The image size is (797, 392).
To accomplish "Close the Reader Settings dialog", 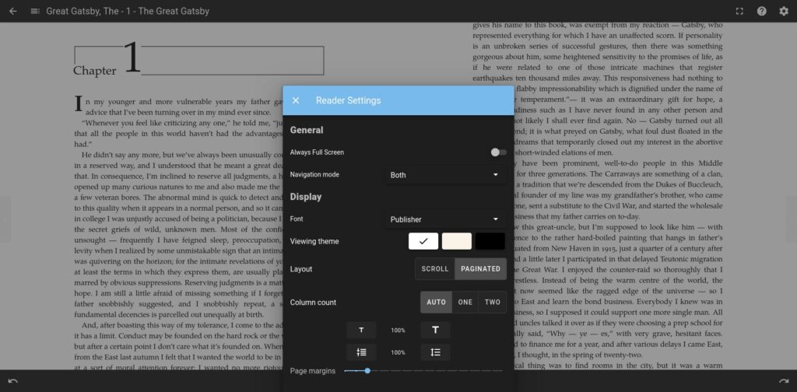I will (x=296, y=100).
